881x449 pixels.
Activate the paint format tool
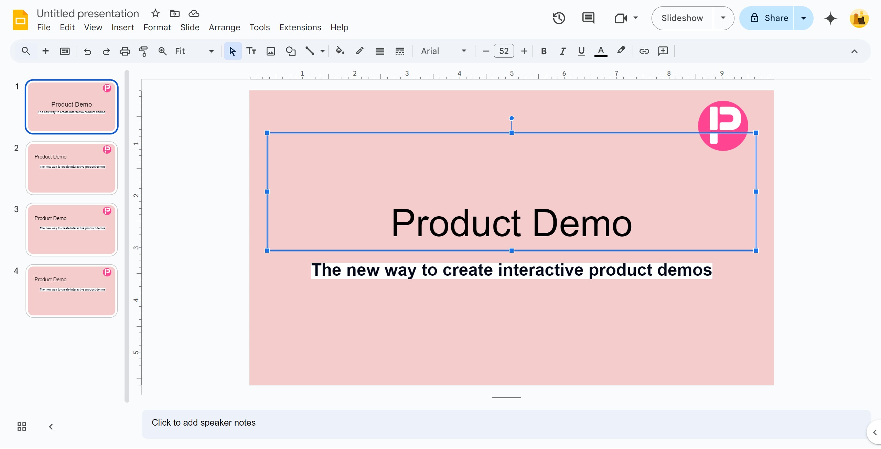click(x=143, y=51)
